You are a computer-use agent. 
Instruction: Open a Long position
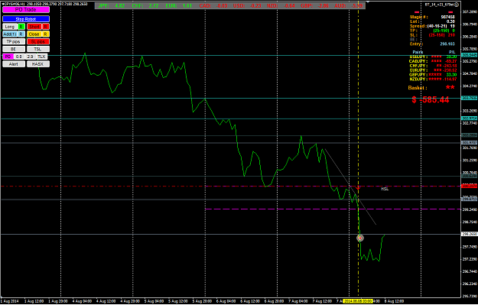click(x=10, y=27)
